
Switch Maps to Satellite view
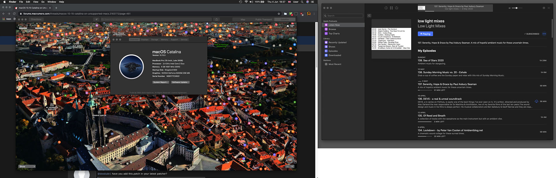(x=284, y=20)
